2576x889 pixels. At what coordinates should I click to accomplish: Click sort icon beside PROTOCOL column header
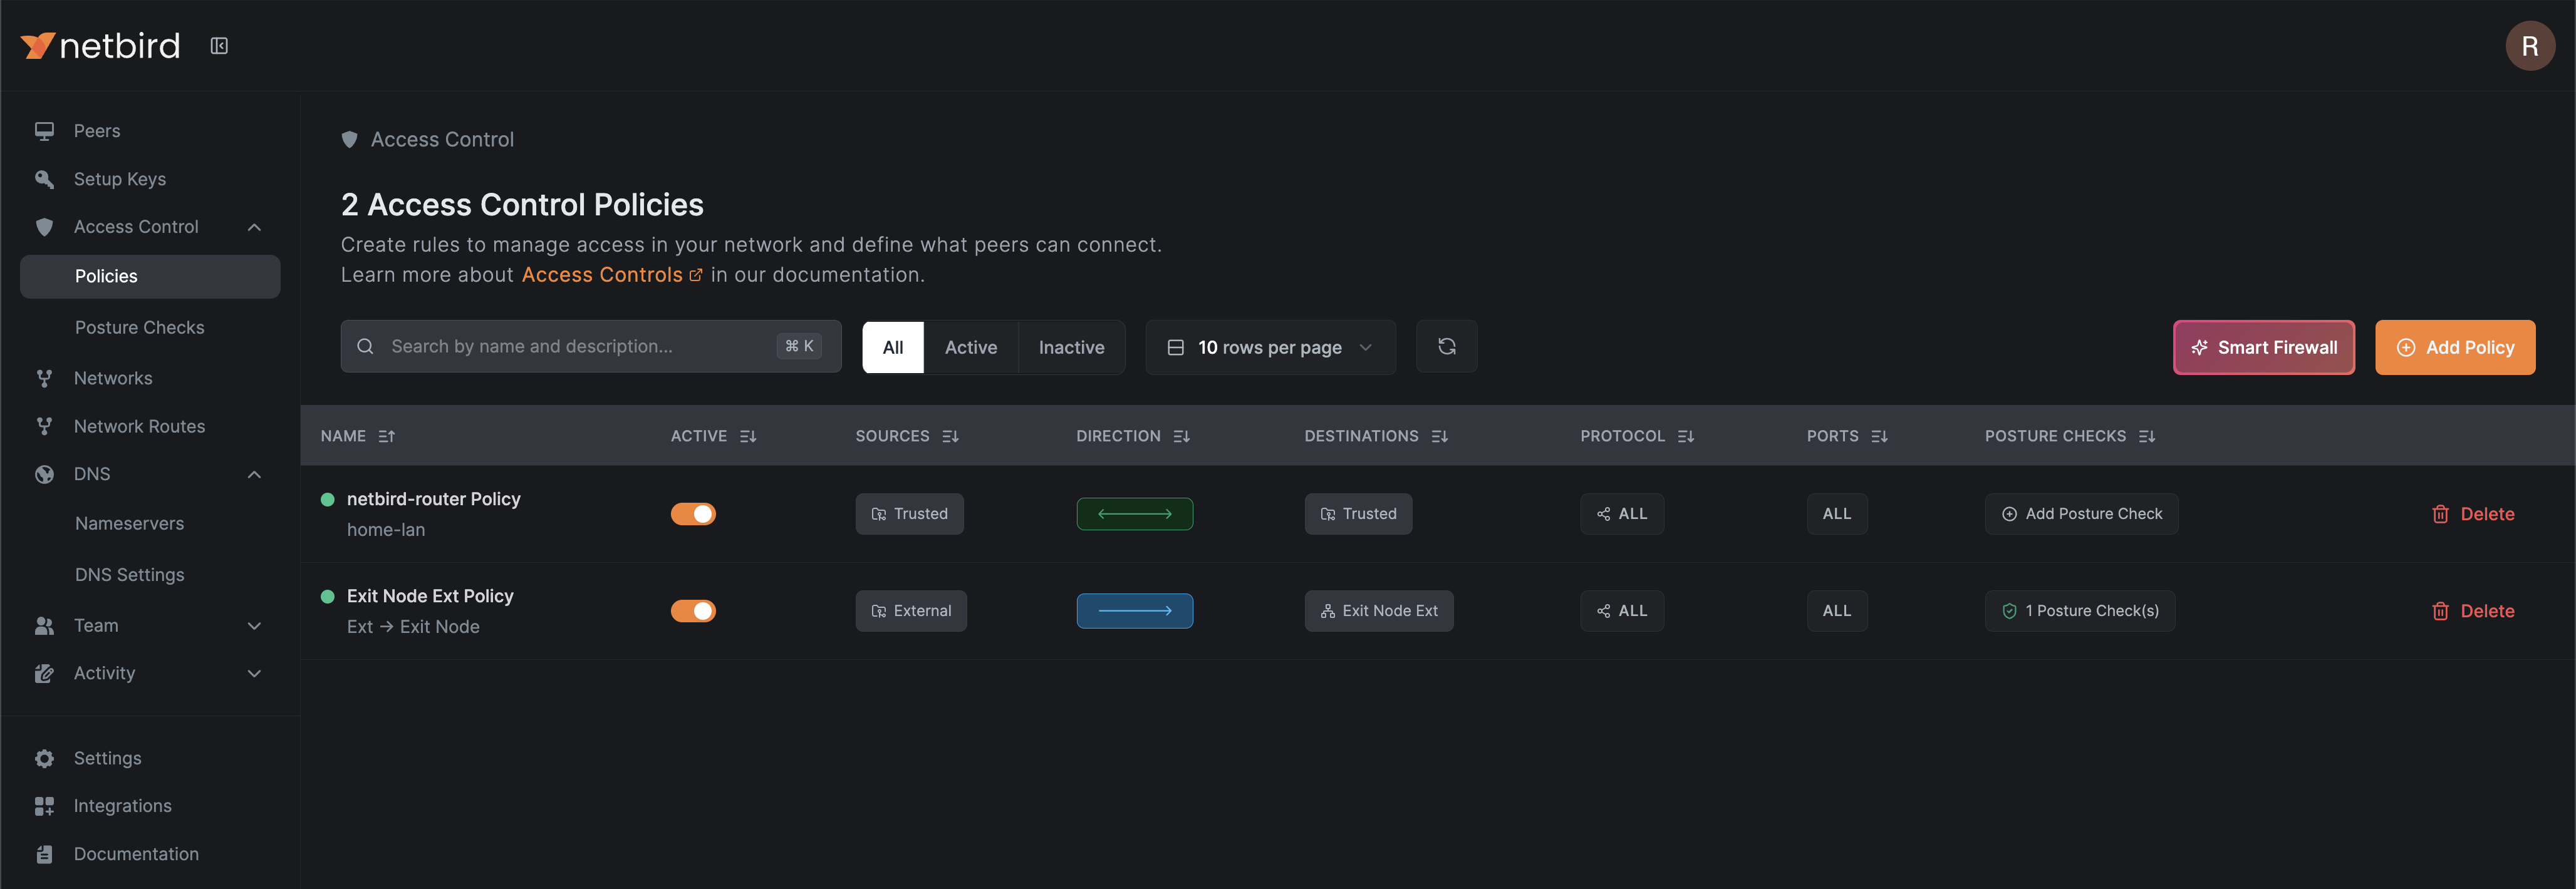pyautogui.click(x=1686, y=436)
